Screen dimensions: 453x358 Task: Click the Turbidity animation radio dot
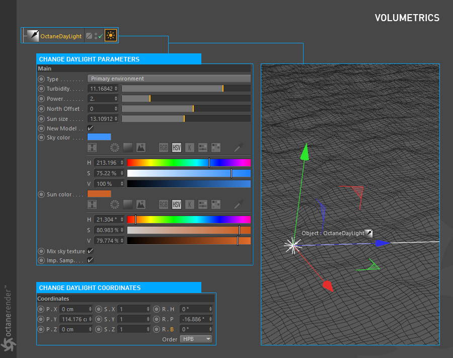[41, 89]
